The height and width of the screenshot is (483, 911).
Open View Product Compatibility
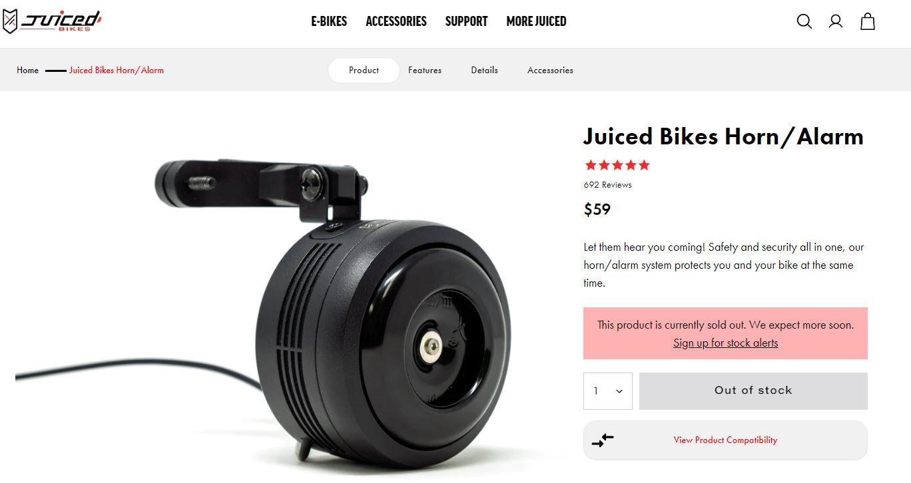(x=725, y=440)
